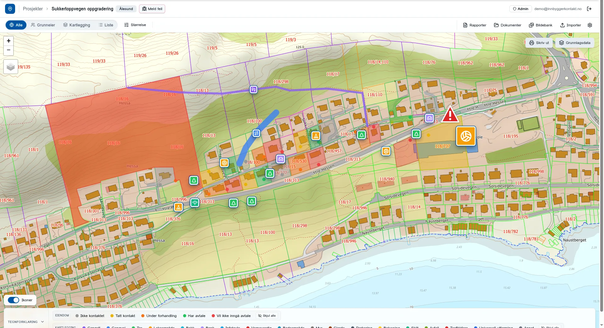Viewport: 604px width, 328px height.
Task: Select the large orange volleyball marker
Action: pyautogui.click(x=466, y=136)
